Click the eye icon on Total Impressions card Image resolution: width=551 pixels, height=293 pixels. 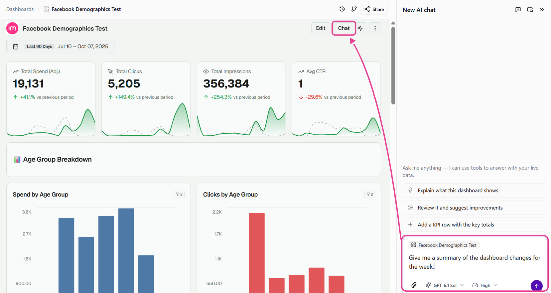pos(206,72)
